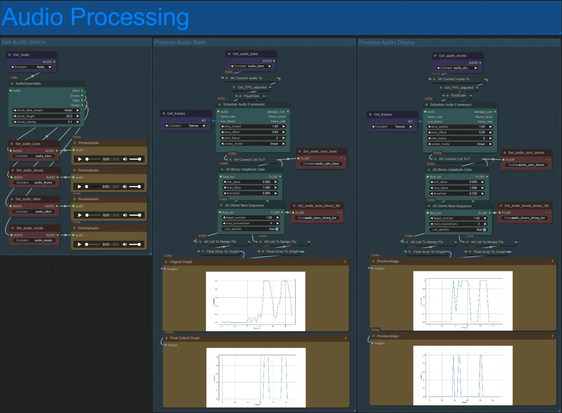Open Constant audio_bass selector in Get_audio_bass
Screen dimensions: 562x413
pos(251,66)
